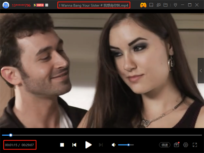Mute the audio with the speaker icon
204x153 pixels.
point(114,145)
